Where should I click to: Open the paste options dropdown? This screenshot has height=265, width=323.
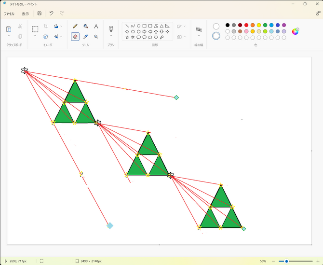coord(9,36)
